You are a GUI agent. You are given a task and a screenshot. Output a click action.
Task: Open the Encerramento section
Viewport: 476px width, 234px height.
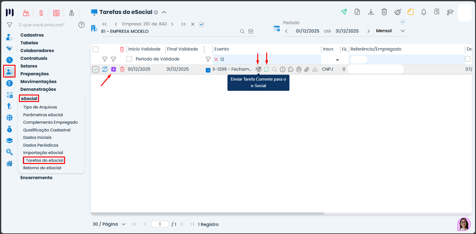pyautogui.click(x=36, y=178)
